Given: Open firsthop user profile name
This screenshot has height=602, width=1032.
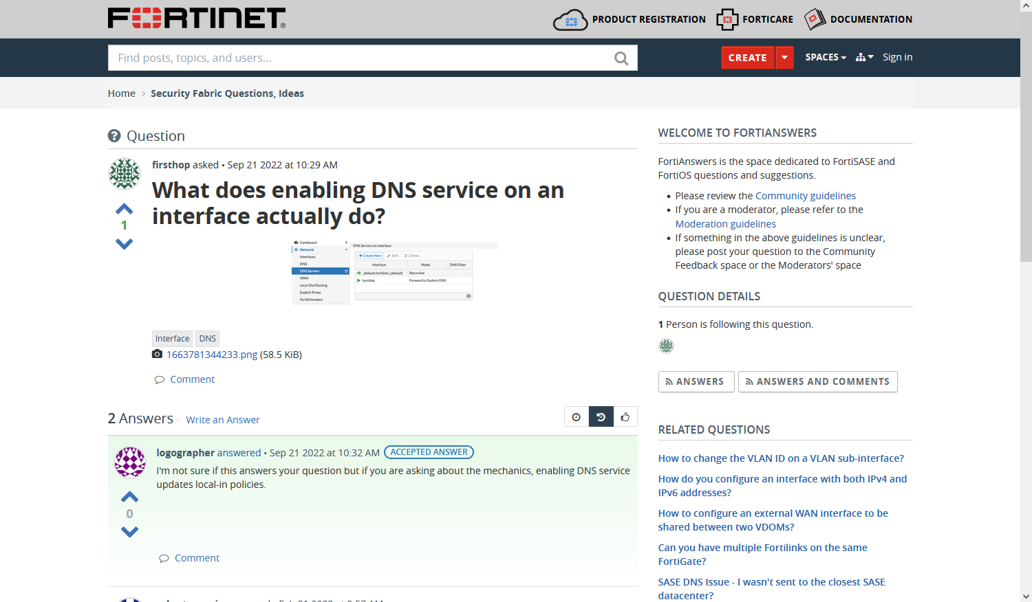Looking at the screenshot, I should [171, 165].
